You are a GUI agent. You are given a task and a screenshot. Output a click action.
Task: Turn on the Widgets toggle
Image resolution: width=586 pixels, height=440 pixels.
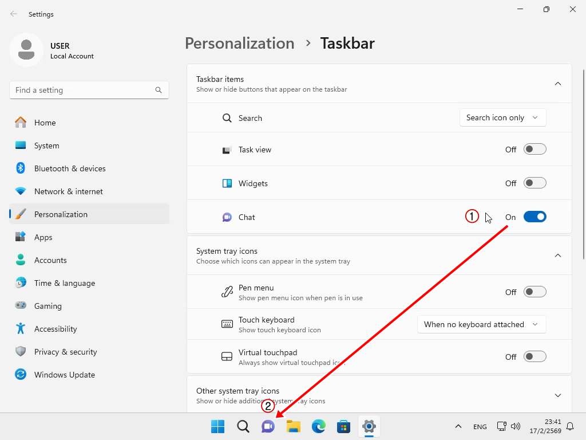[534, 183]
